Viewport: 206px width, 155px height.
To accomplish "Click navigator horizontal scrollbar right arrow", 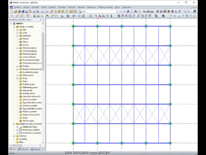I will (40, 145).
